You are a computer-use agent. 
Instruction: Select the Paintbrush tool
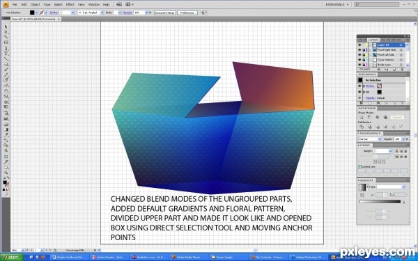[x=6, y=70]
